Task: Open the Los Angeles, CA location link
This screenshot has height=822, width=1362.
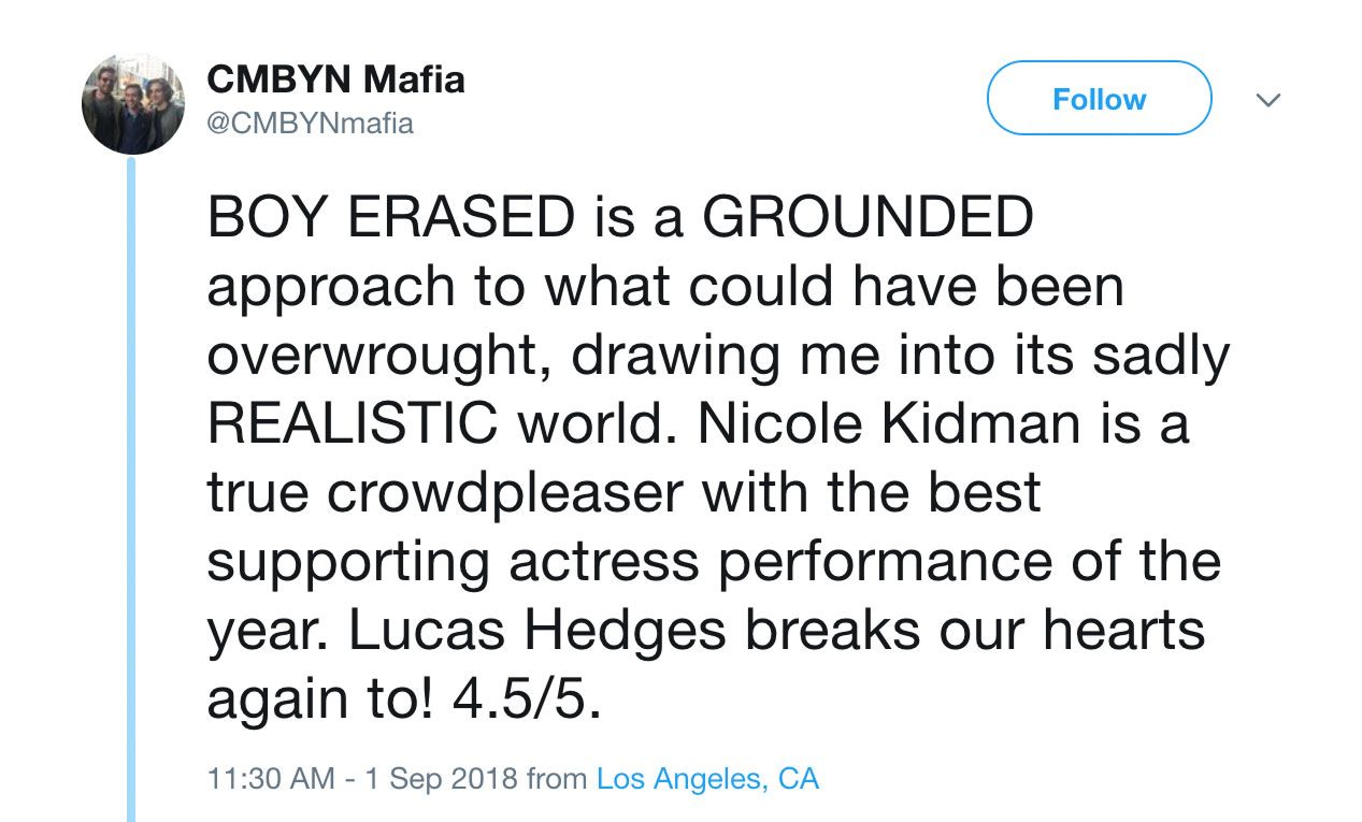Action: (x=707, y=778)
